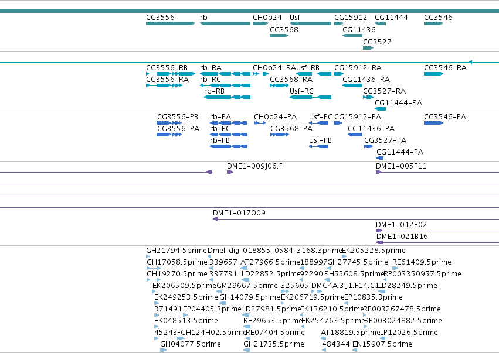This screenshot has height=353, width=499.
Task: Click the rb-RB transcript feature
Action: pos(228,97)
